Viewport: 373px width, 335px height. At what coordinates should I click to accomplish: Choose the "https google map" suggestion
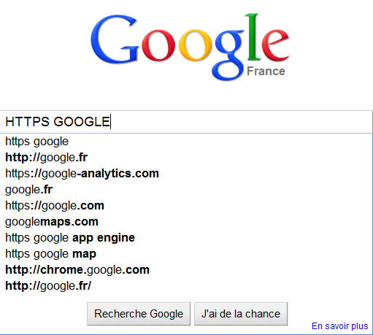[186, 254]
